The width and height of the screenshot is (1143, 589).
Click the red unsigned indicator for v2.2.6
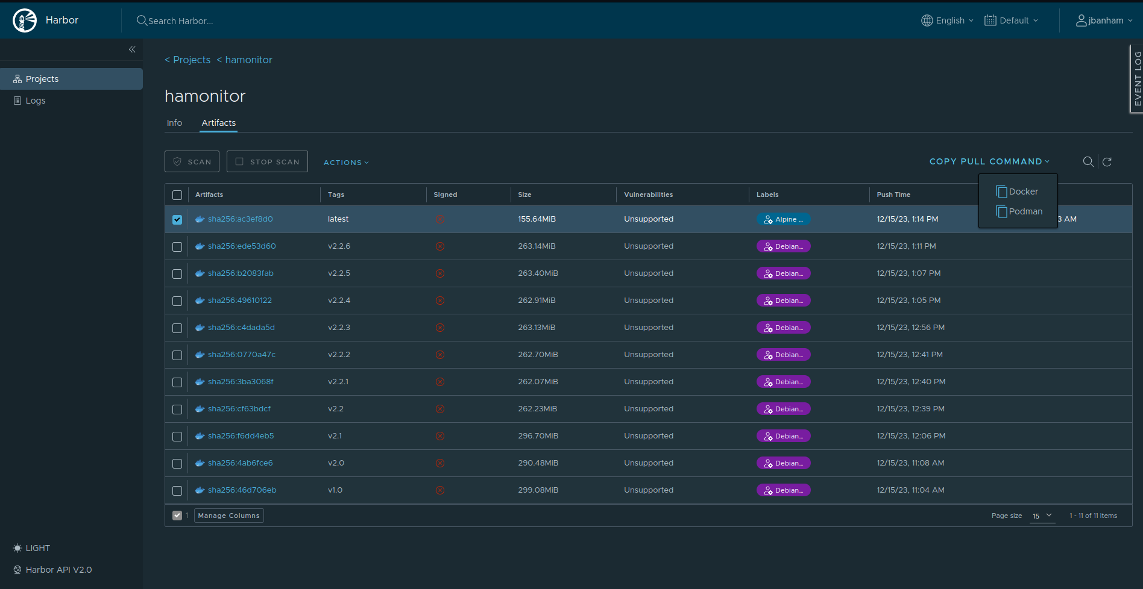tap(440, 246)
